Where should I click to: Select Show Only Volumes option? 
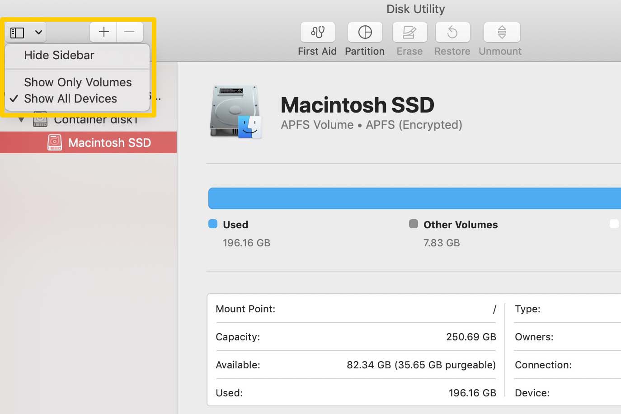[x=78, y=82]
